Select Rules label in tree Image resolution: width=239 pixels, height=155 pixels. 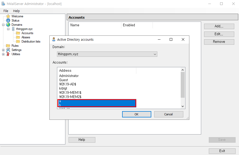15,45
